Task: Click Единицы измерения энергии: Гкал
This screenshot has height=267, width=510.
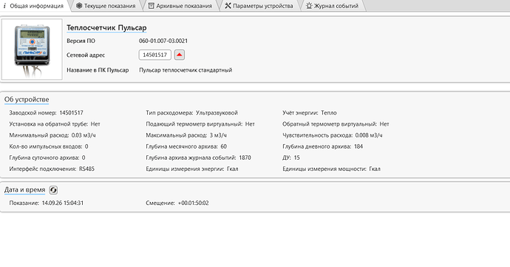Action: click(192, 169)
